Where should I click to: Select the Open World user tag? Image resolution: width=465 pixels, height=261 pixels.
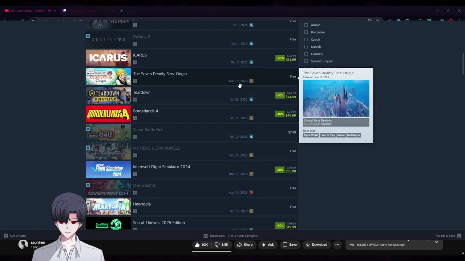pyautogui.click(x=311, y=135)
